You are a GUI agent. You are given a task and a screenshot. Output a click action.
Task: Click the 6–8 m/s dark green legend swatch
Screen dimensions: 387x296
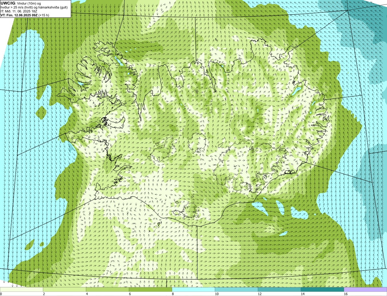(x=151, y=289)
